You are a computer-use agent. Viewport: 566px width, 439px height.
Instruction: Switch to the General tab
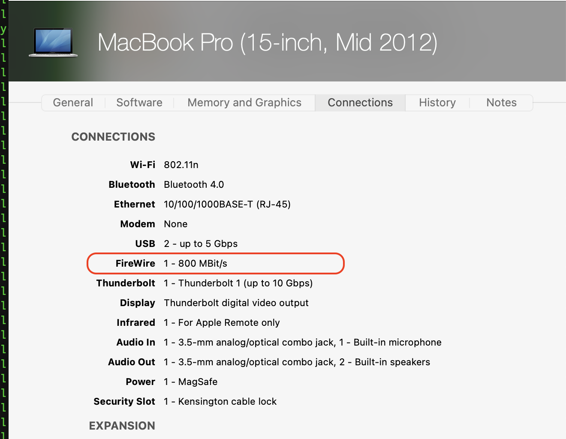(x=73, y=102)
